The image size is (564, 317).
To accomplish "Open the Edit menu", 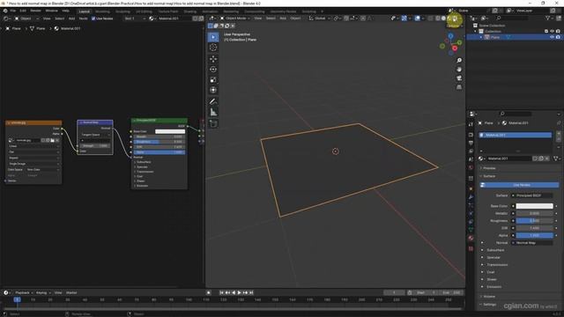I will pos(23,11).
